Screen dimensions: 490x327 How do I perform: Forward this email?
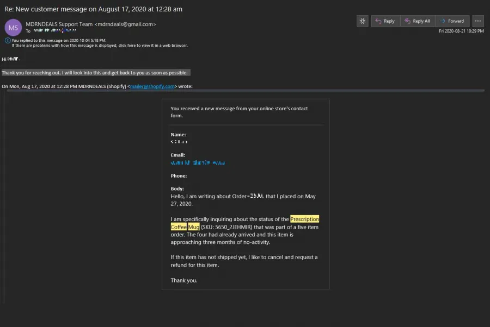coord(451,21)
